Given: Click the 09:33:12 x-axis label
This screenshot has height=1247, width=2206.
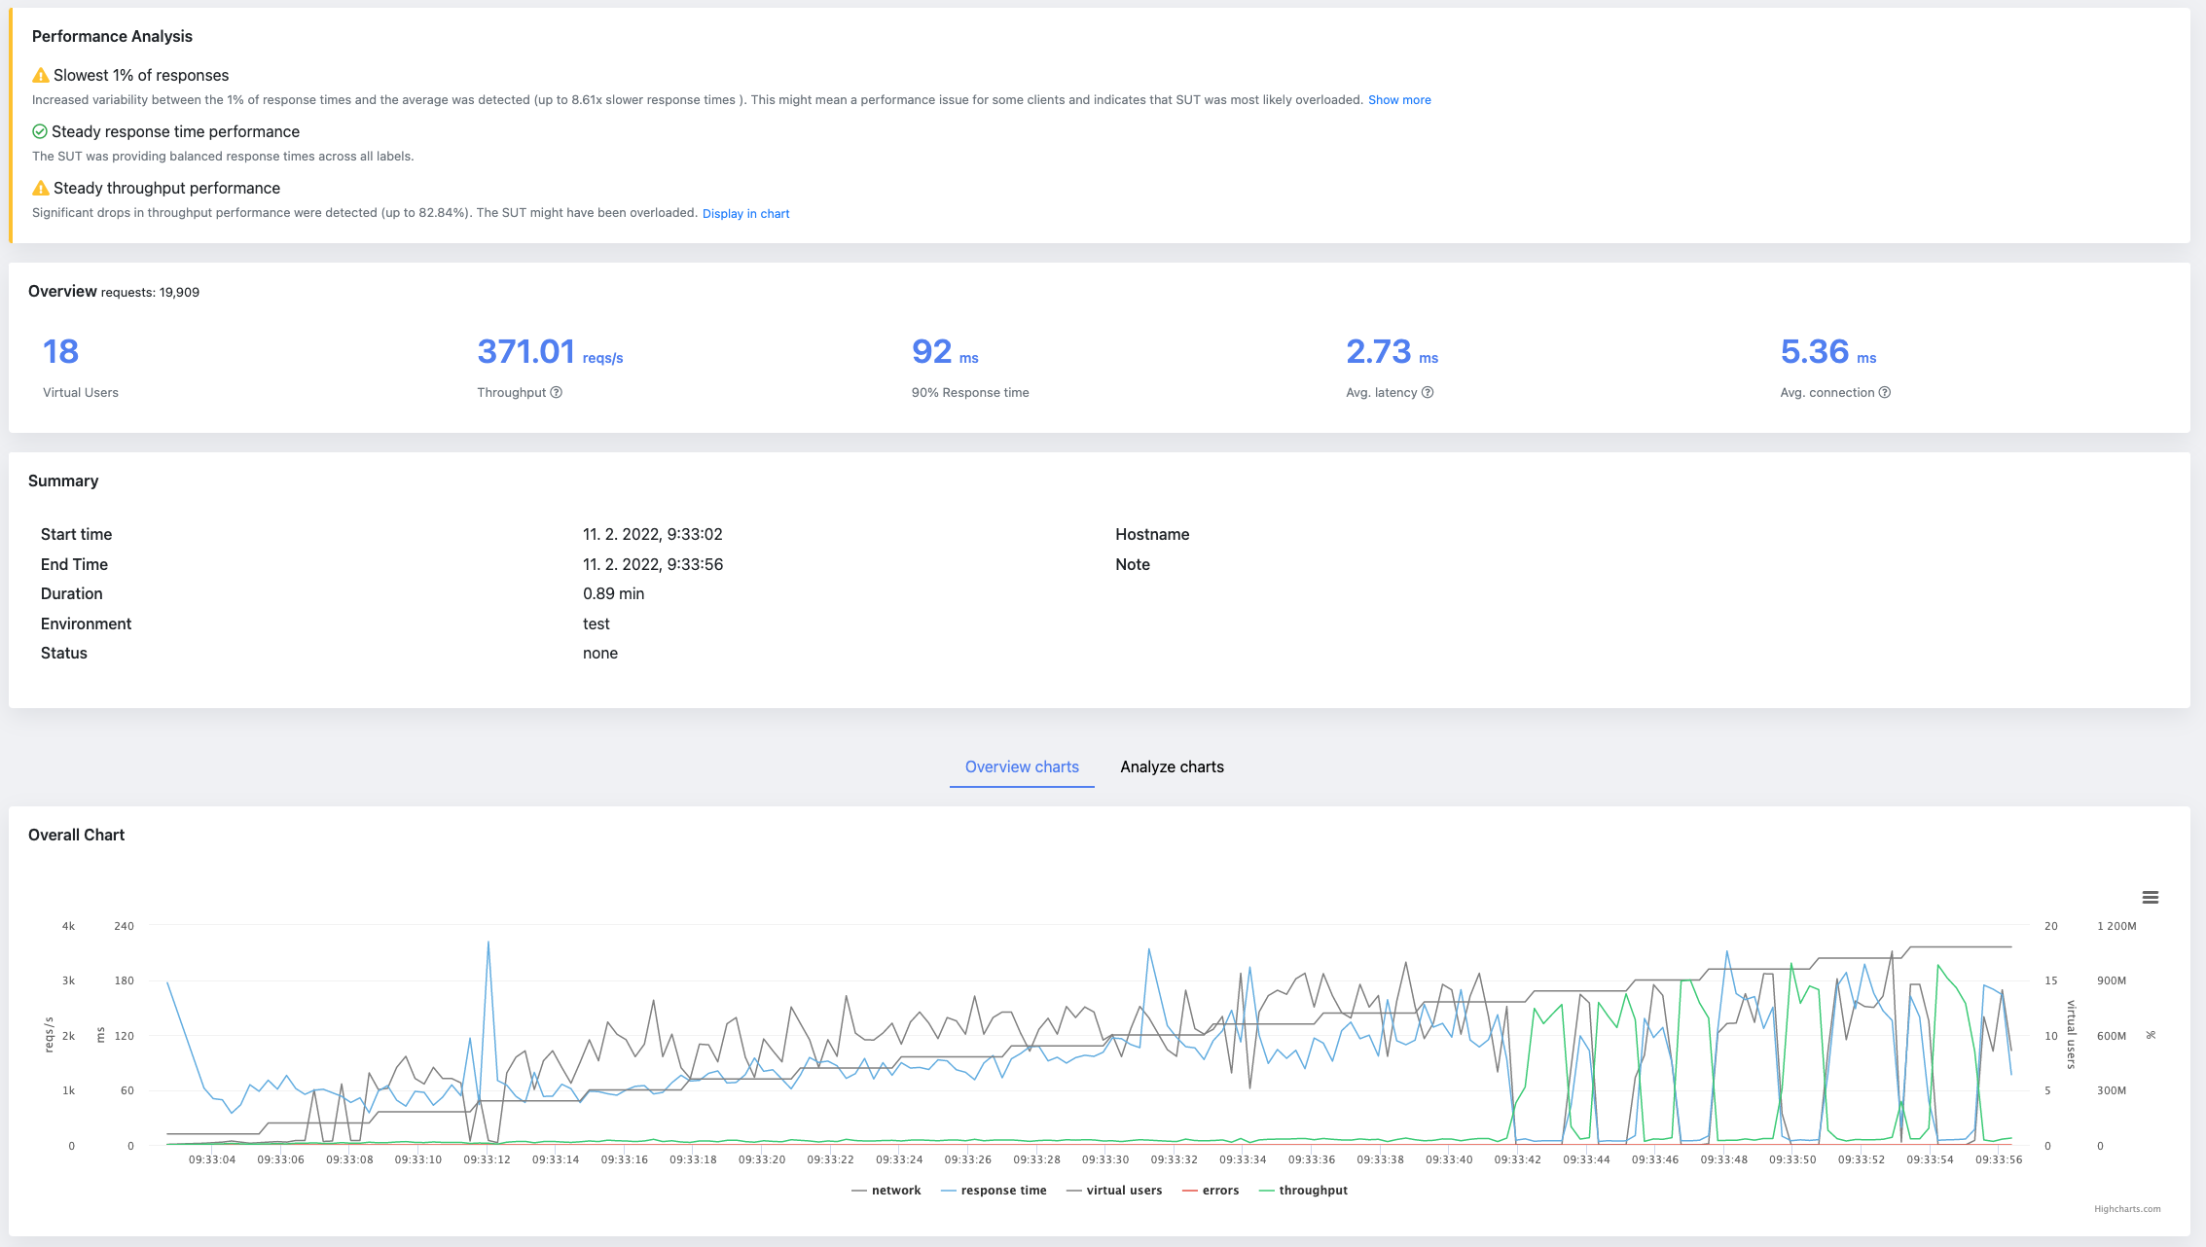Looking at the screenshot, I should [487, 1159].
